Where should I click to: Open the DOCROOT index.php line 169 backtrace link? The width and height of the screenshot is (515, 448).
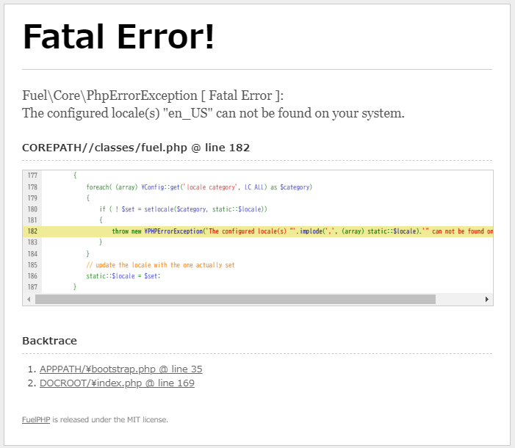click(117, 383)
